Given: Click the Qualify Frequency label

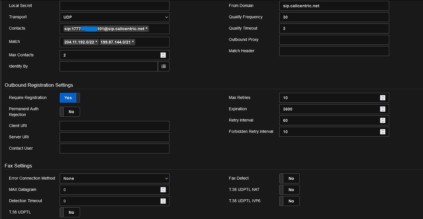Looking at the screenshot, I should [x=246, y=17].
